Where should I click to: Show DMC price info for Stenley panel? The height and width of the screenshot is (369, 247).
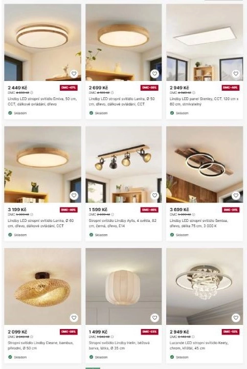[x=194, y=93]
